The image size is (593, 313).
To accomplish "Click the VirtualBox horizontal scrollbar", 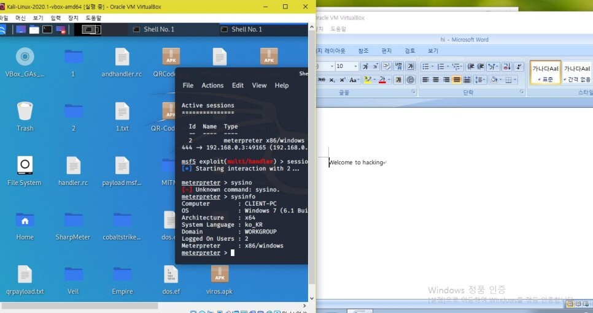I will click(79, 306).
